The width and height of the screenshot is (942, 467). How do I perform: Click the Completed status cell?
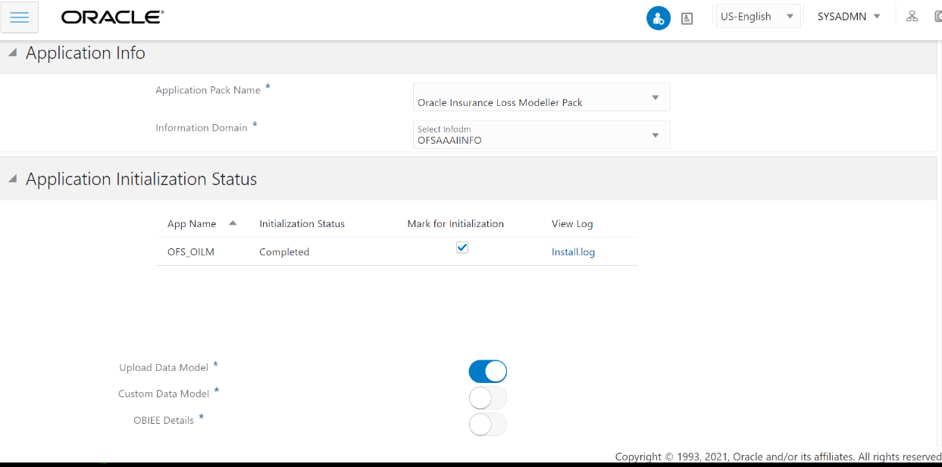coord(284,252)
